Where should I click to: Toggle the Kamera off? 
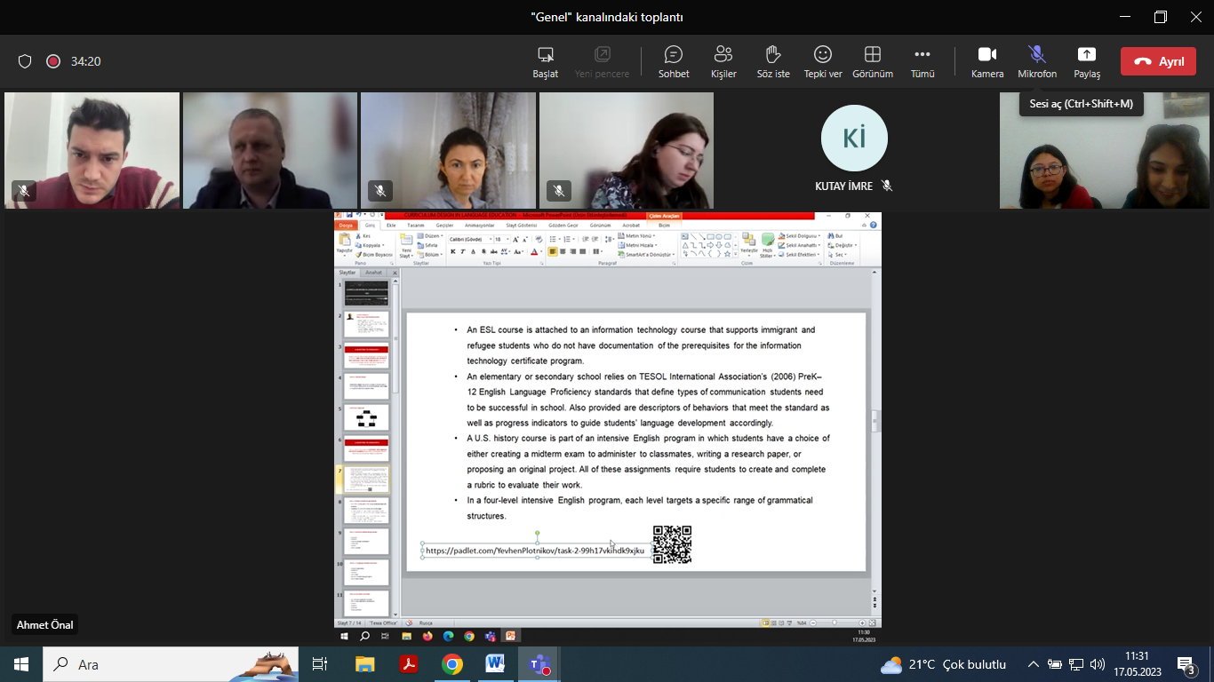[x=986, y=61]
